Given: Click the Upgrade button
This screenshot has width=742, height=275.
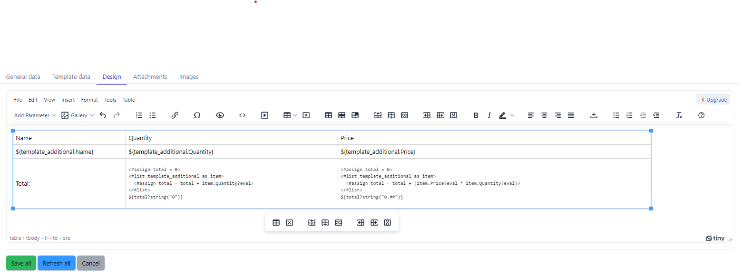Looking at the screenshot, I should 713,100.
